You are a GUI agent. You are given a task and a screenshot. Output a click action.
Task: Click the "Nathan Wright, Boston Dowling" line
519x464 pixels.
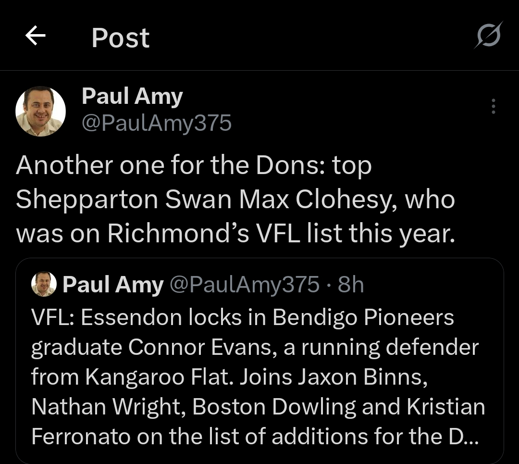(258, 407)
